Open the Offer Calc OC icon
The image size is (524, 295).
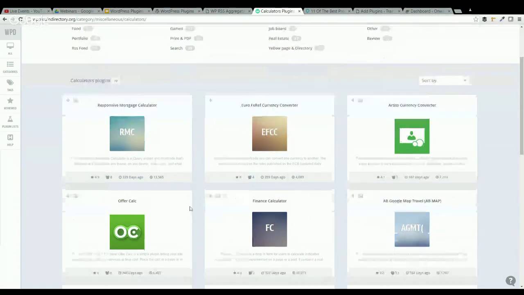(x=127, y=232)
